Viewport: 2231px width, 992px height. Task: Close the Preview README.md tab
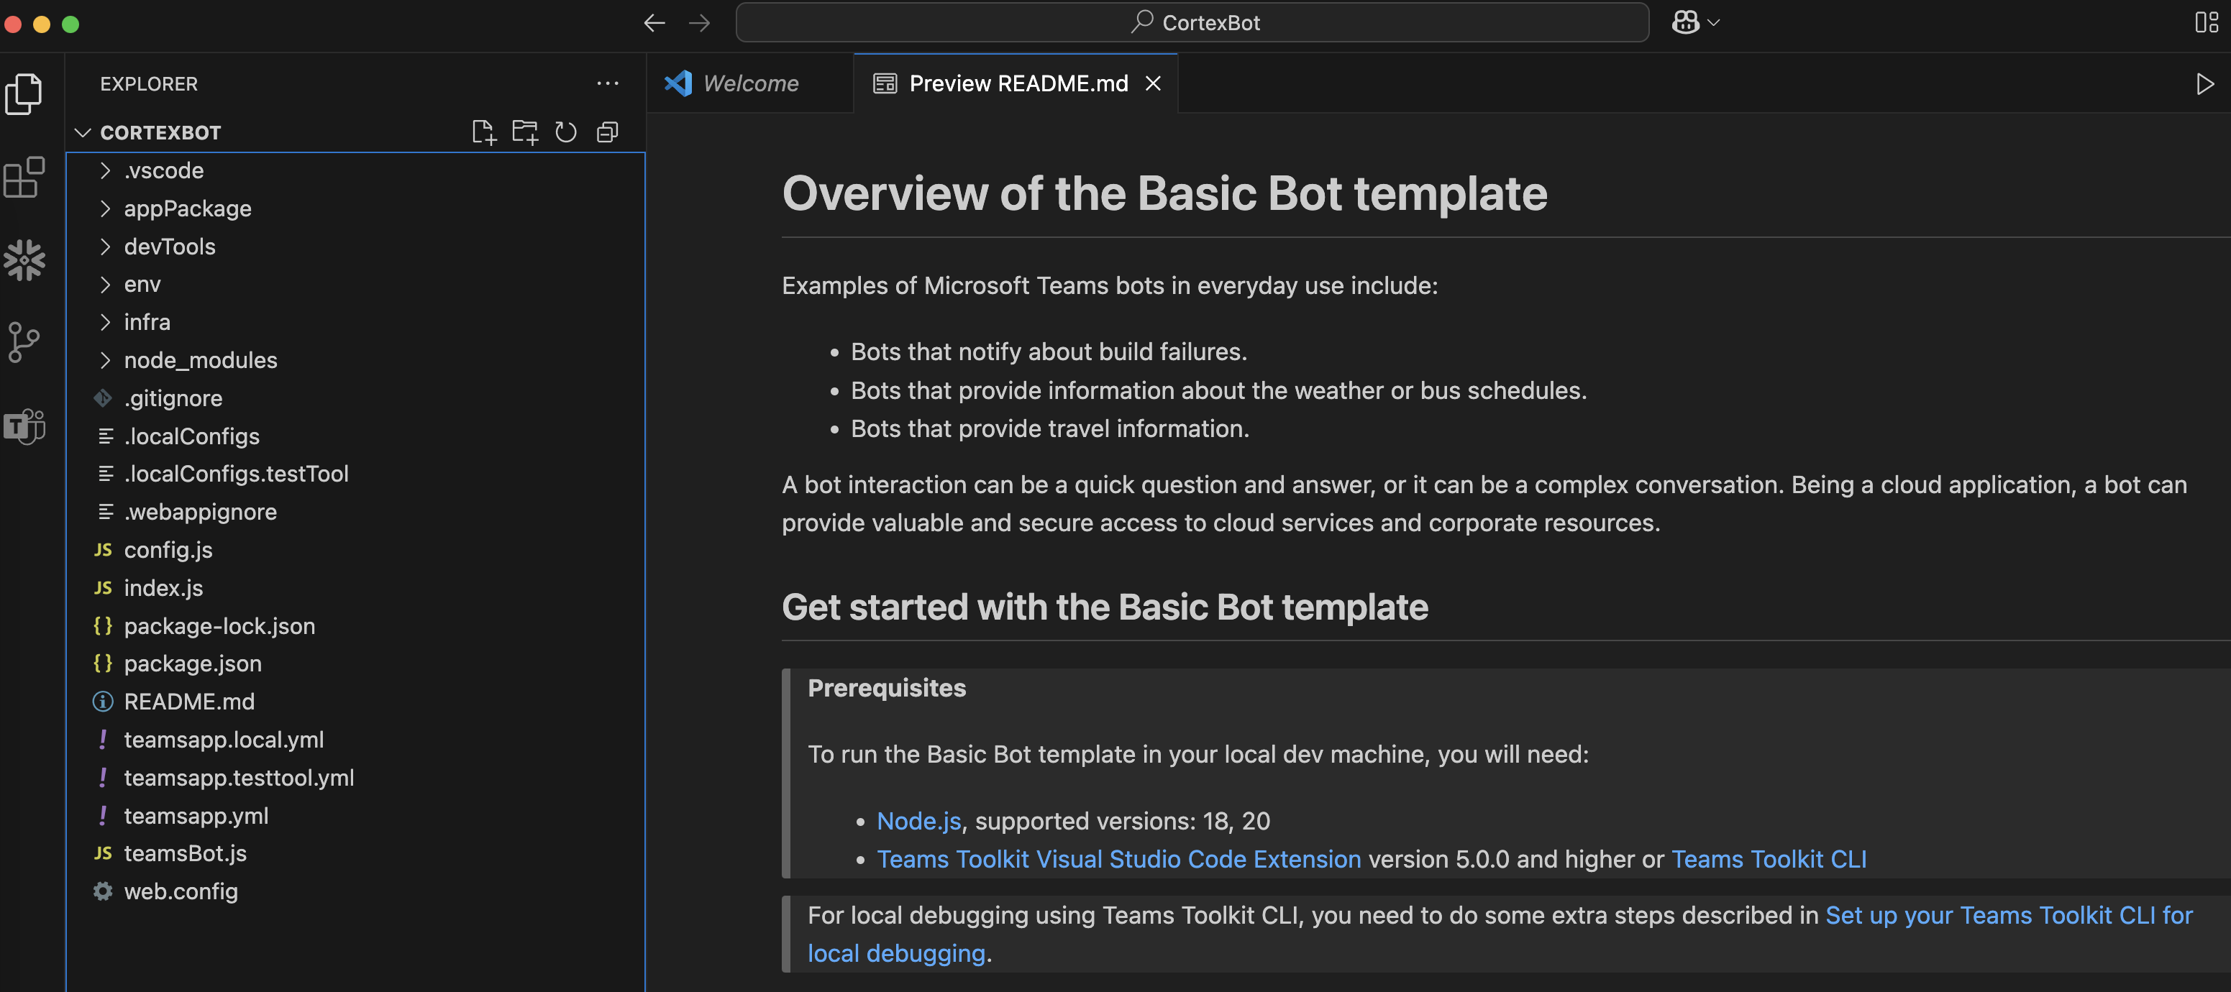coord(1153,83)
